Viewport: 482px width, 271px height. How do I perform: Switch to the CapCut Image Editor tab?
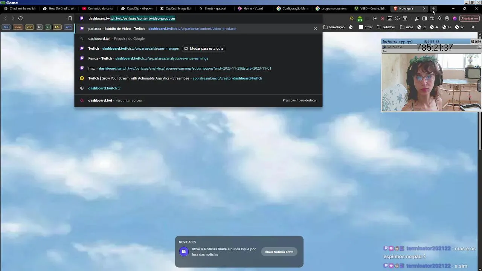[x=175, y=8]
